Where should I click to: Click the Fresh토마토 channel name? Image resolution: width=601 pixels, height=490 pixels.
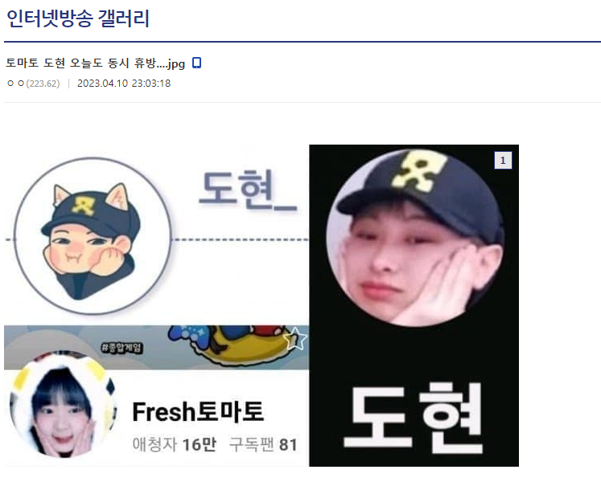pyautogui.click(x=198, y=412)
